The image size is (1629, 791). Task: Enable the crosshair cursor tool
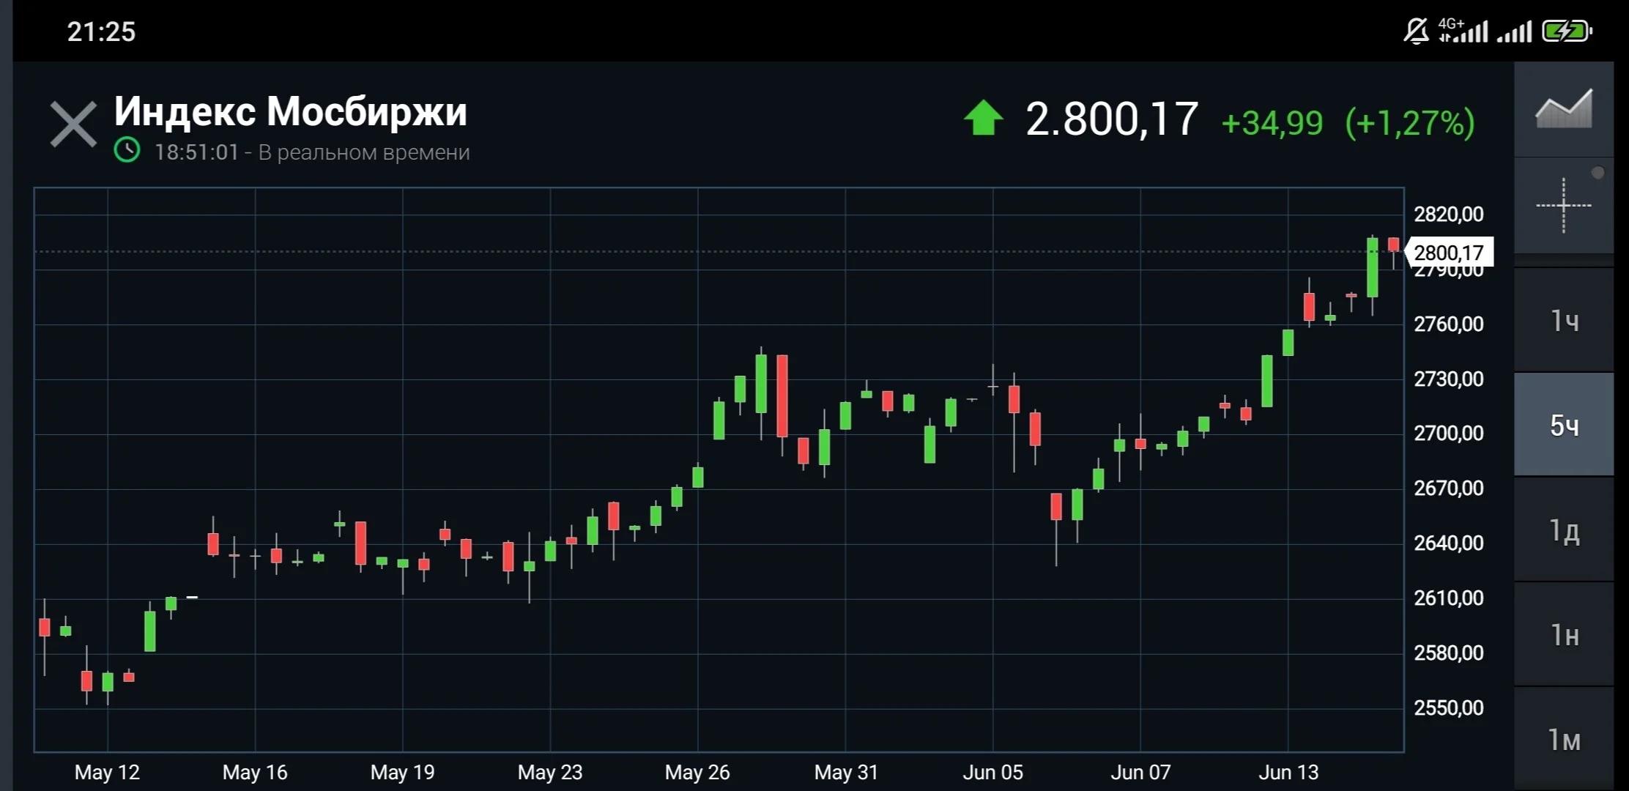pos(1564,206)
